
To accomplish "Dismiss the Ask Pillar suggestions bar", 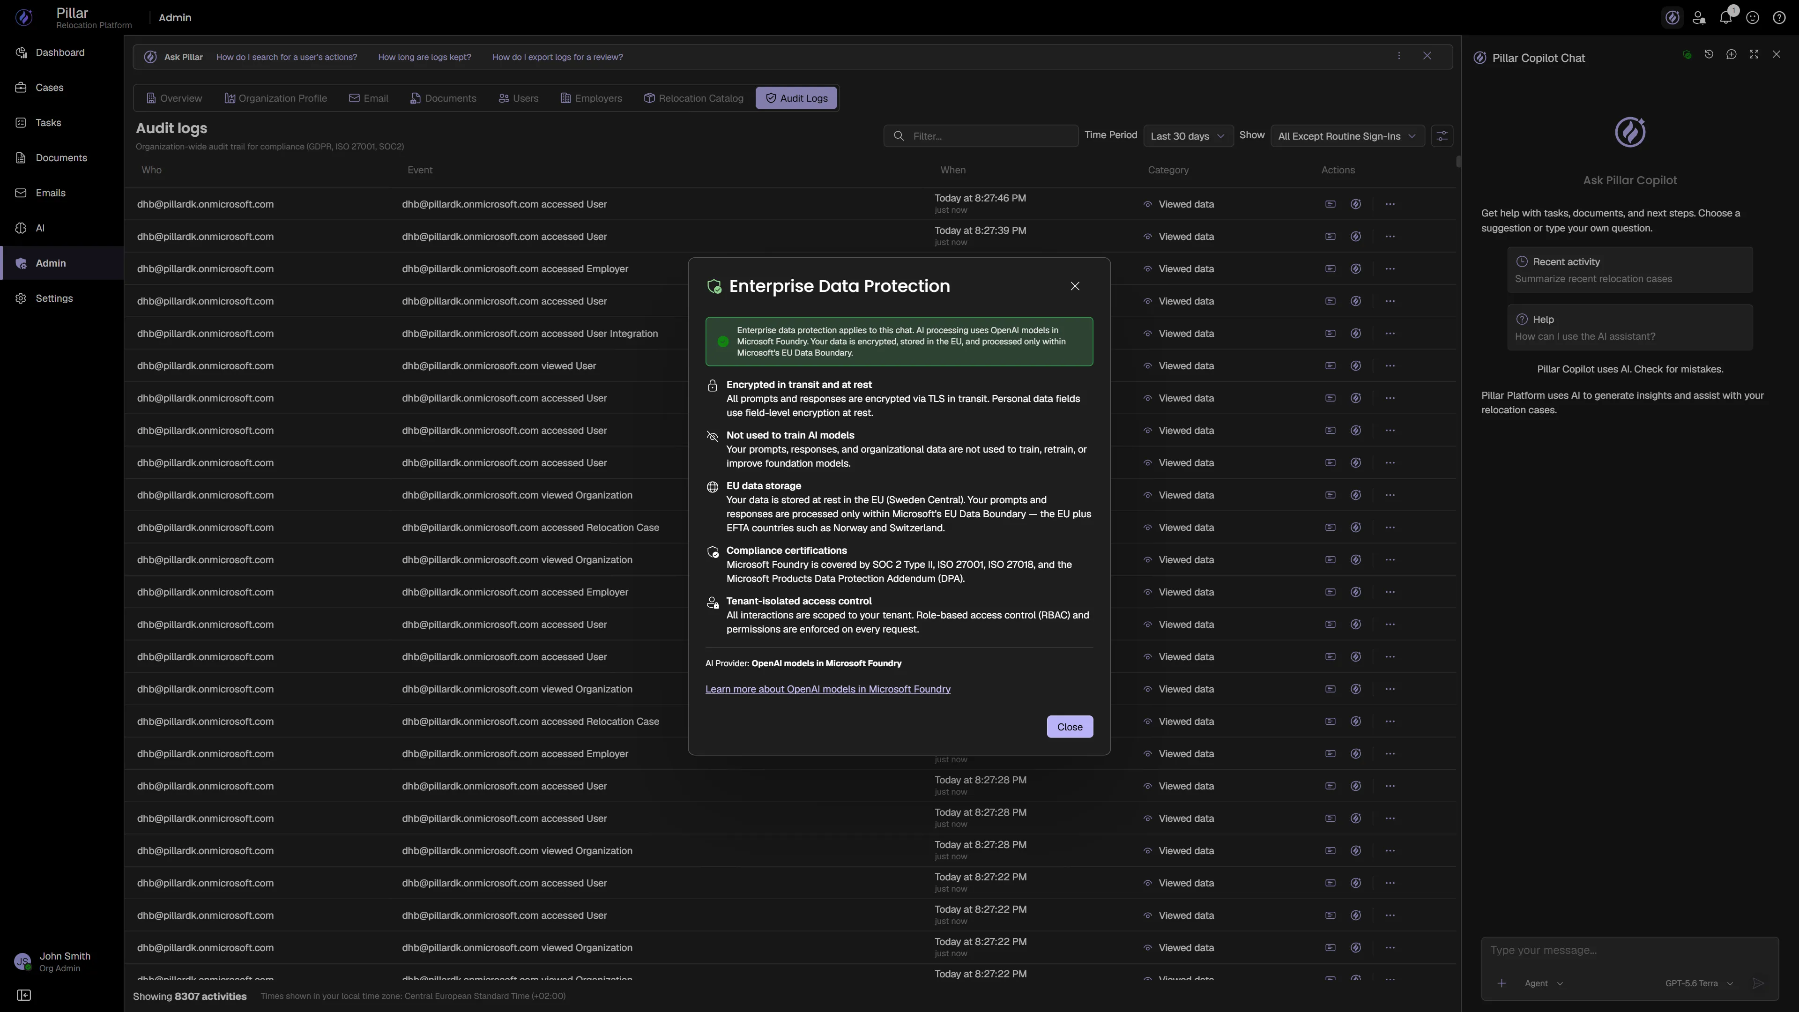I will (1427, 56).
